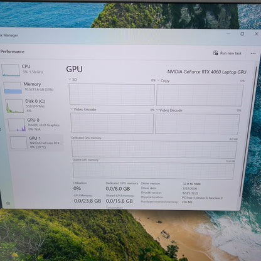Click the Performance page heading
Viewport: 261px width, 261px height.
(x=13, y=51)
